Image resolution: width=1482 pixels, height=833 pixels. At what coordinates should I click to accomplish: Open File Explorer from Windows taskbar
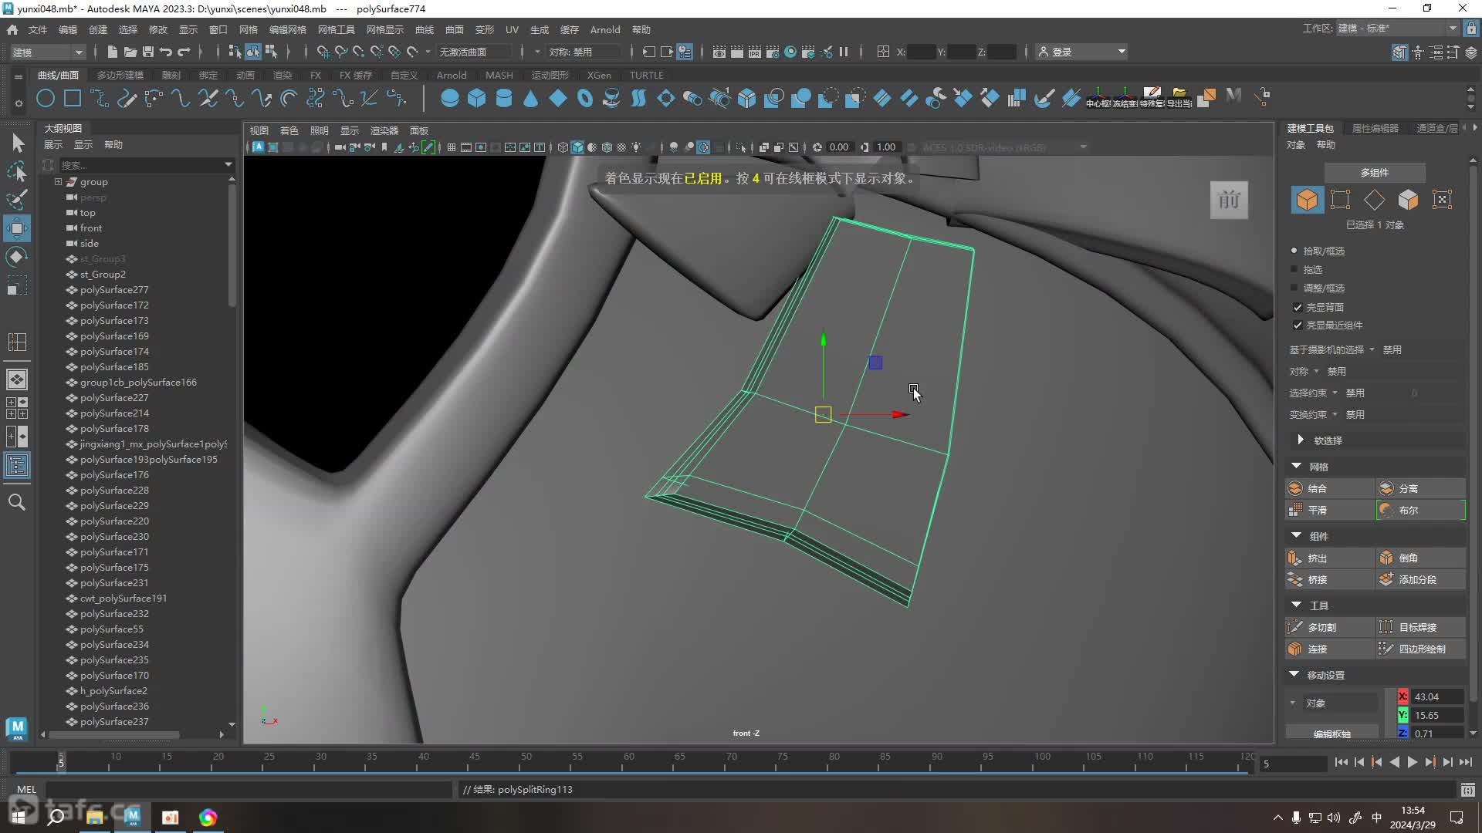[95, 818]
